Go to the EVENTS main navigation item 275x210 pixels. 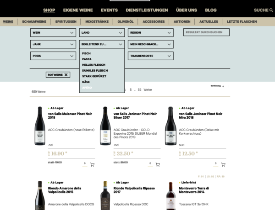(x=109, y=10)
